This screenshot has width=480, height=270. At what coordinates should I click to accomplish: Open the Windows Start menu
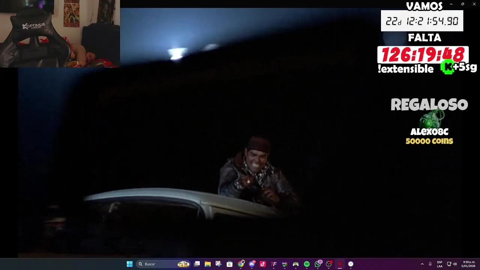pos(129,264)
